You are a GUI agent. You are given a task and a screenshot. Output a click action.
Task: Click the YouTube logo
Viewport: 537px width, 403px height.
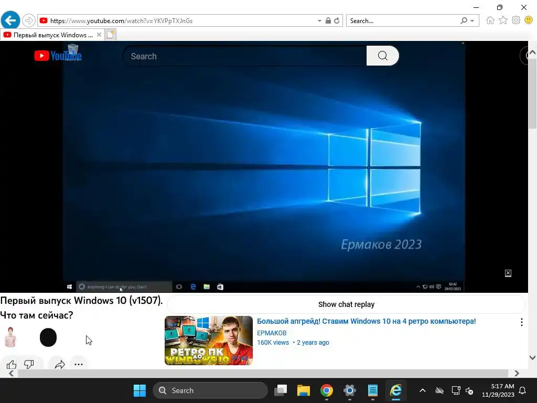pos(58,56)
